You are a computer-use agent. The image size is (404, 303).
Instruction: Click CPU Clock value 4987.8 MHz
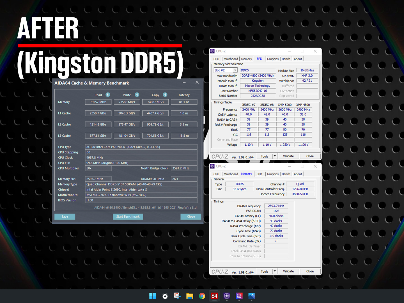pyautogui.click(x=141, y=157)
